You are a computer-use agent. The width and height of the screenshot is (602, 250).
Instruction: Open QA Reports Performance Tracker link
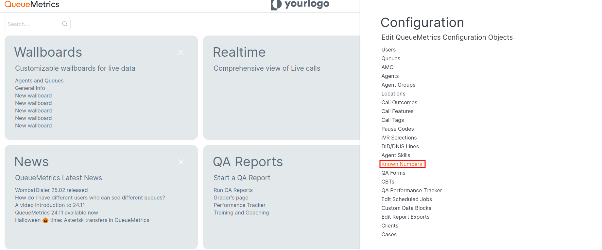(x=239, y=205)
